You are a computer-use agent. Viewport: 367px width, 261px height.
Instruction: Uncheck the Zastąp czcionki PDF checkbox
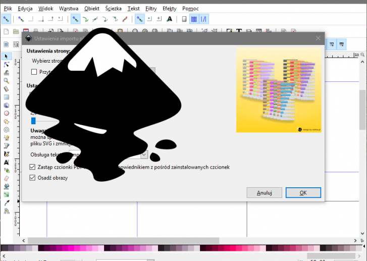[x=32, y=167]
